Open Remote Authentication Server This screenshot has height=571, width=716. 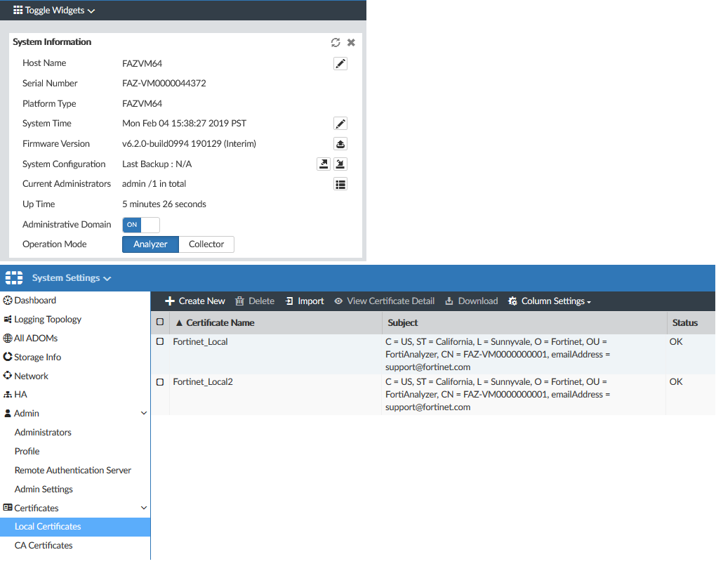[x=72, y=470]
